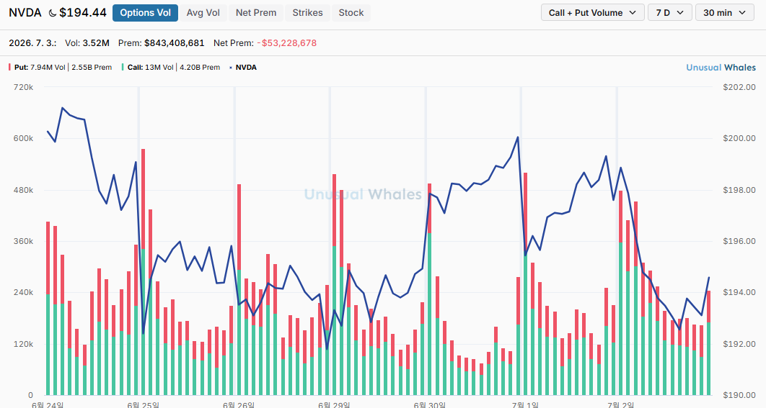Click the $192.00 price axis label
This screenshot has width=766, height=408.
click(x=739, y=344)
